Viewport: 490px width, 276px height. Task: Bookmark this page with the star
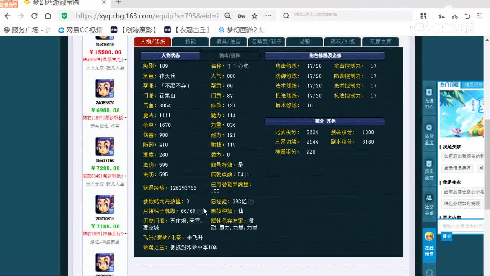point(255,16)
